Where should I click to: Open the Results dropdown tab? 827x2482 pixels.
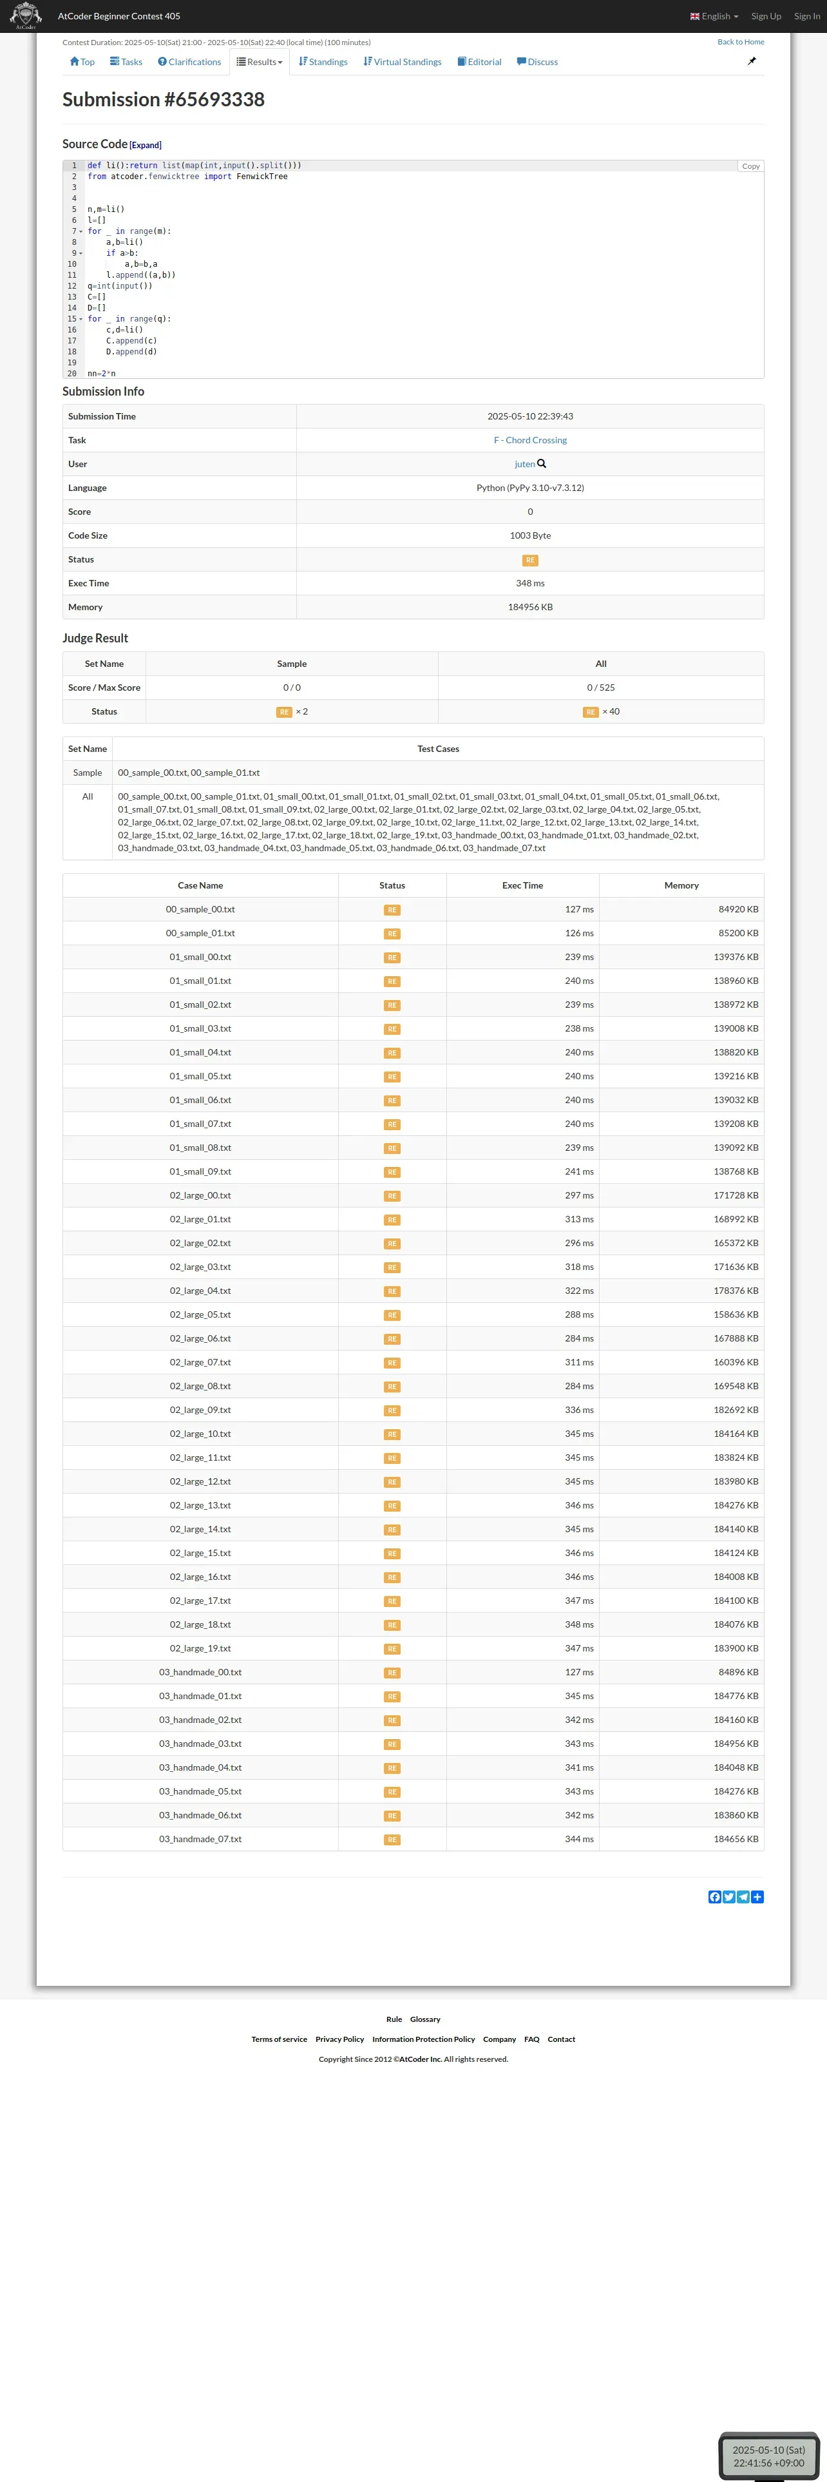[x=260, y=62]
